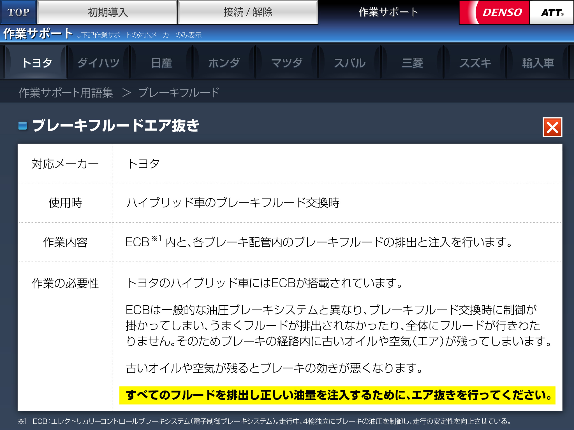Switch to the 三菱 maker tab
Viewport: 574px width, 430px height.
(x=412, y=63)
